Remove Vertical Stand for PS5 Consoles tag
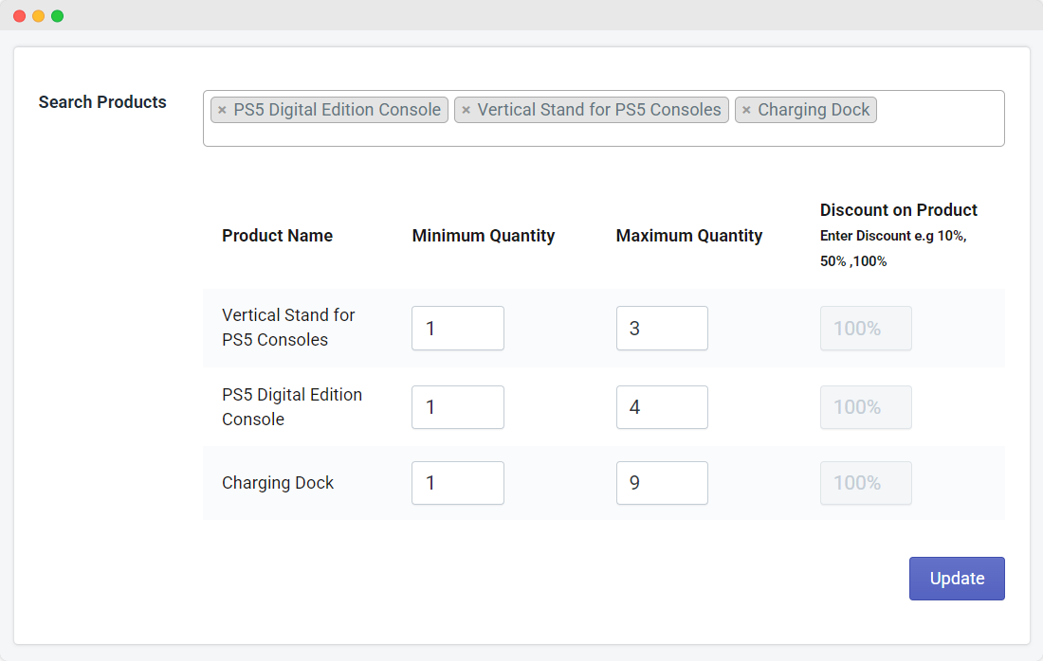Screen dimensions: 1043x661 [x=467, y=110]
